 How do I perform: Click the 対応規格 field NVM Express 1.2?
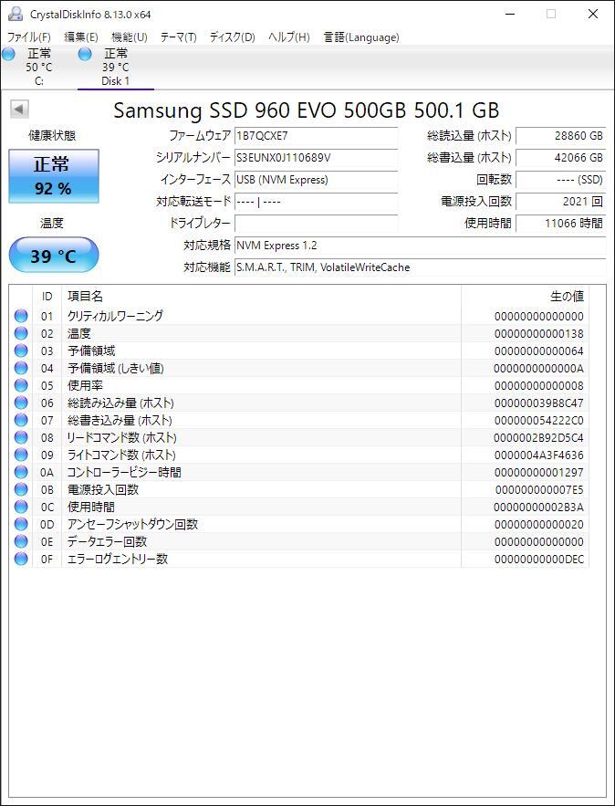421,246
